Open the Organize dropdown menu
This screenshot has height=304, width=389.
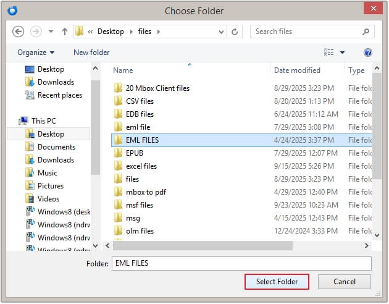click(x=36, y=53)
